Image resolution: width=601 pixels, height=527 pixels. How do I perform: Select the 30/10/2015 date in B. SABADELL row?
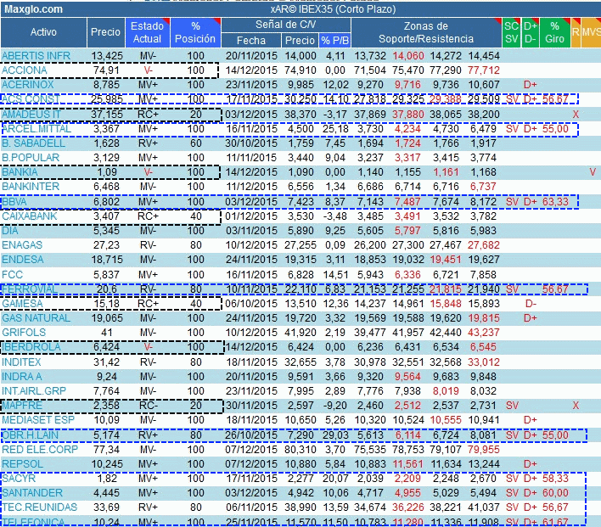pyautogui.click(x=251, y=143)
